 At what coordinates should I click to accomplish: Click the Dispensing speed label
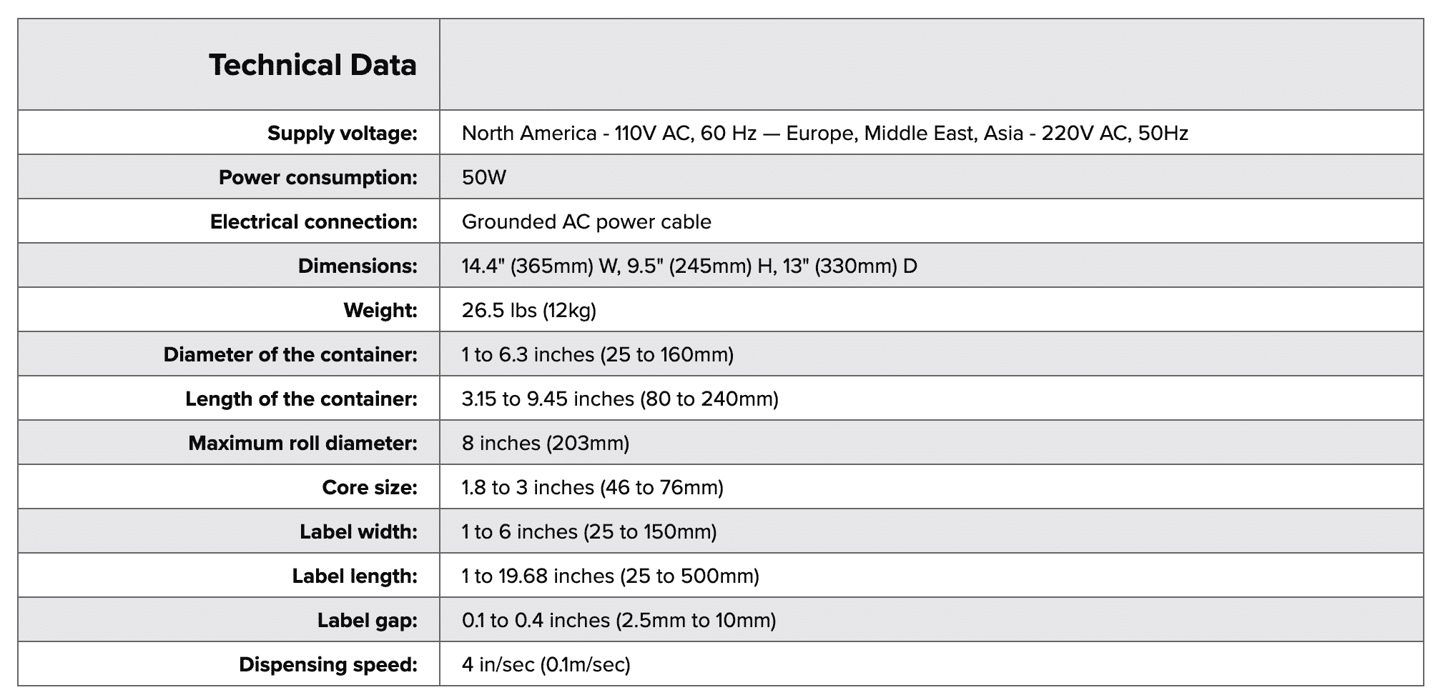pyautogui.click(x=327, y=665)
